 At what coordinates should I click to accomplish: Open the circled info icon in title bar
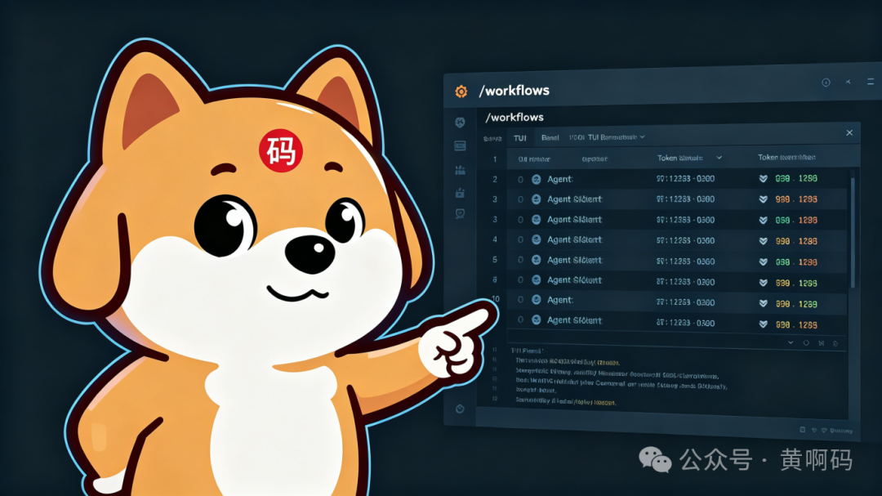point(826,83)
